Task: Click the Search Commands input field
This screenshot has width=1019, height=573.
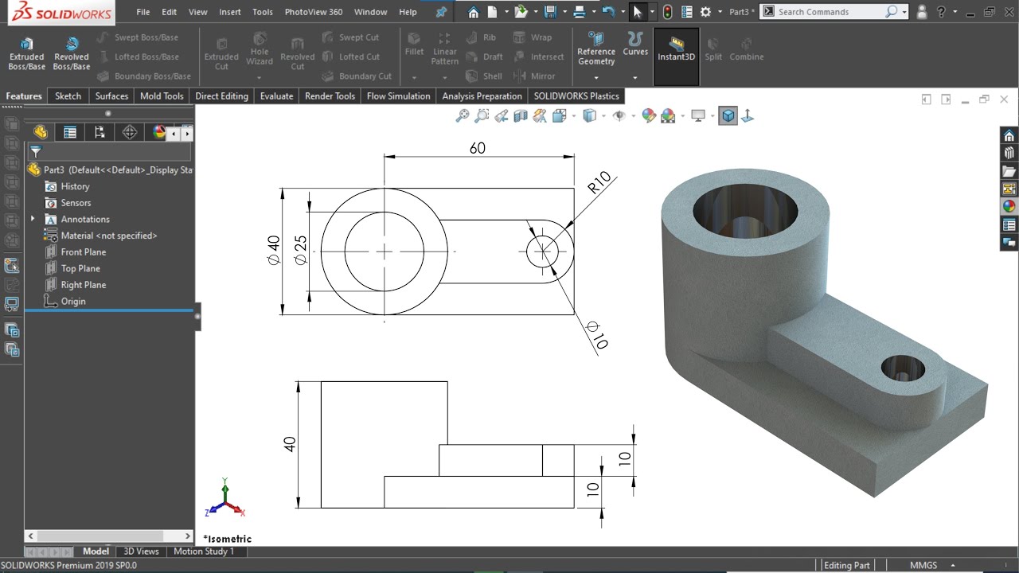Action: point(830,12)
